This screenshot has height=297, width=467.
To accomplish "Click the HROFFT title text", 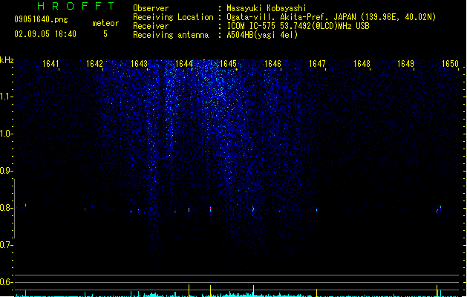I will 76,6.
